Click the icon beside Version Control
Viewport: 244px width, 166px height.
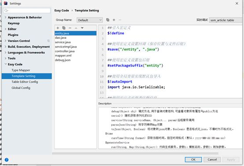pos(48,41)
